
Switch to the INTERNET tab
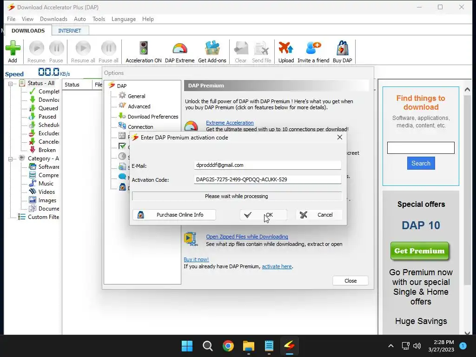[70, 31]
